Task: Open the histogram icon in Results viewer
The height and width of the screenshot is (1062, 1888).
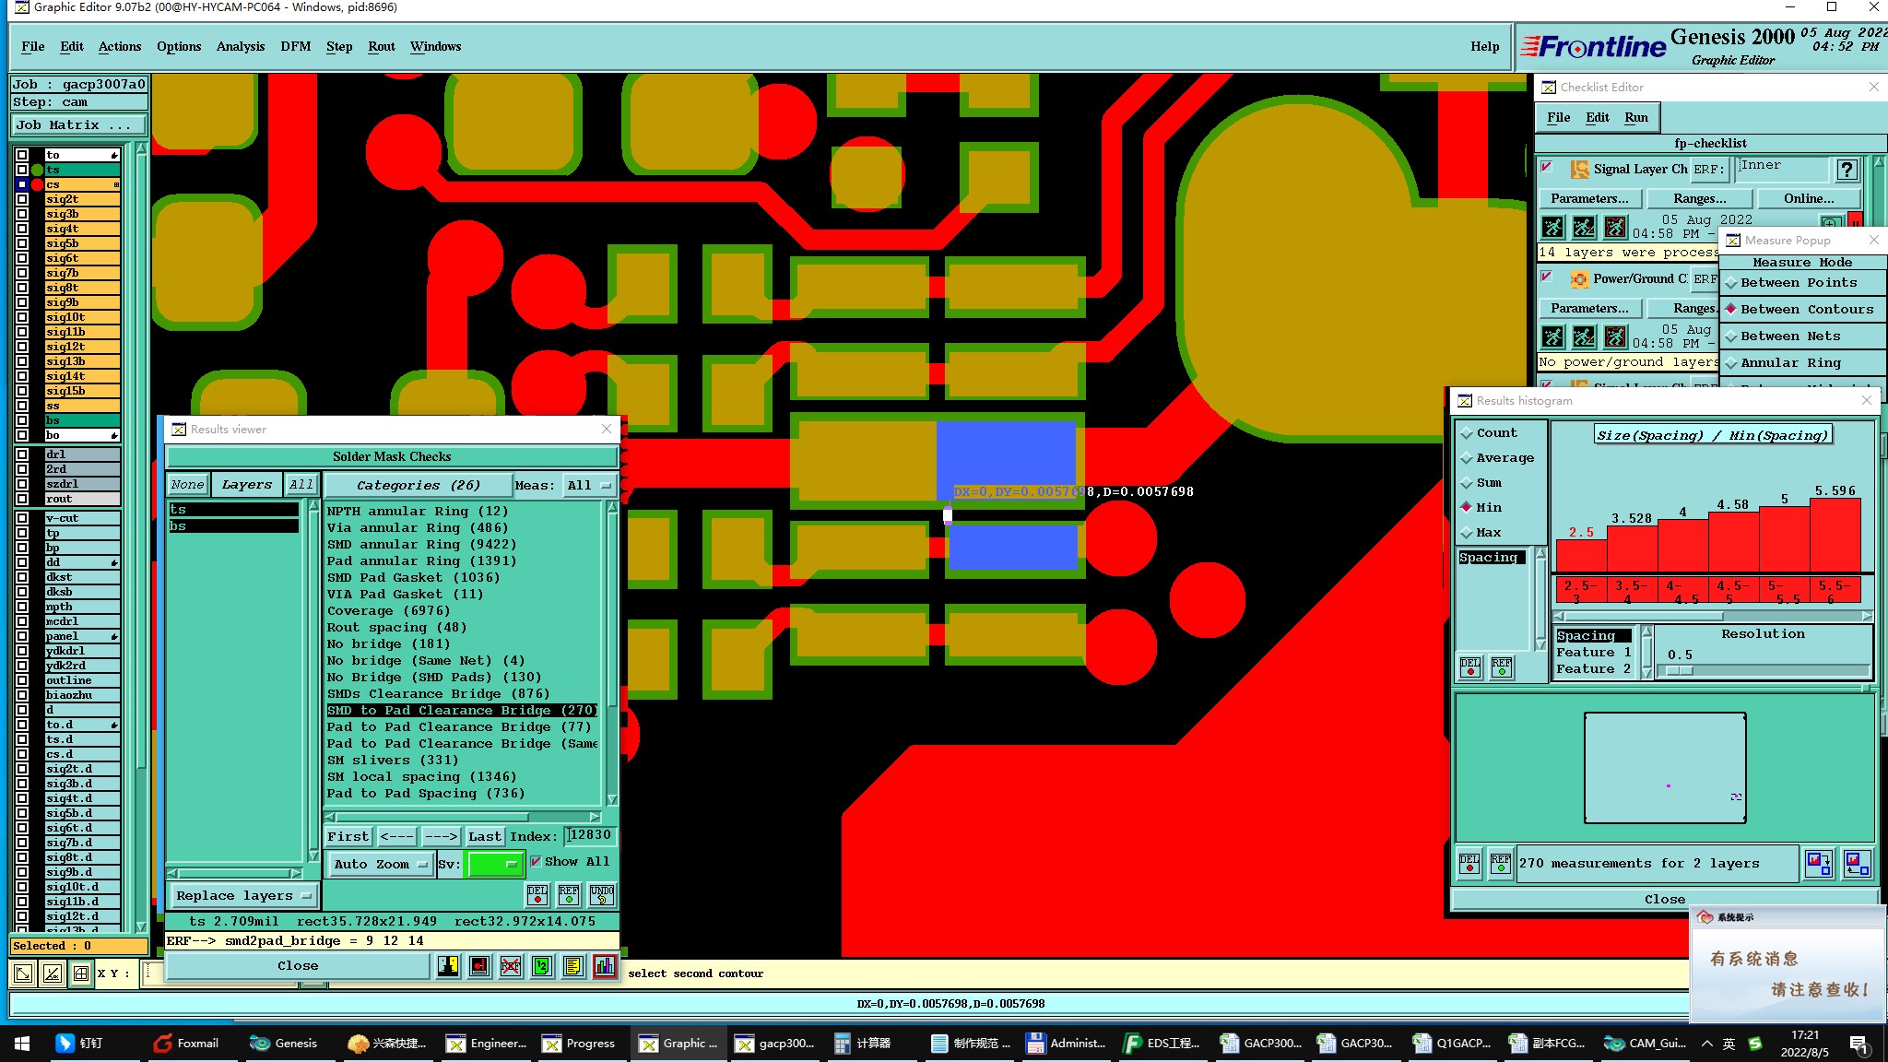Action: click(x=605, y=966)
